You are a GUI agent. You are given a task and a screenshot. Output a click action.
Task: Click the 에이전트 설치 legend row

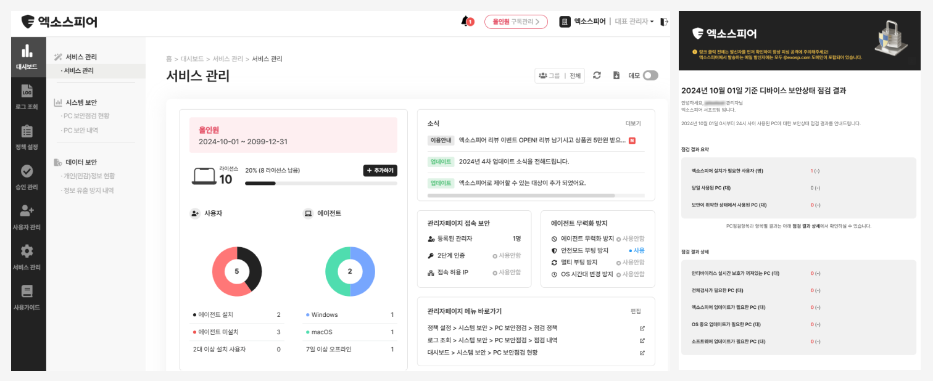(x=237, y=314)
